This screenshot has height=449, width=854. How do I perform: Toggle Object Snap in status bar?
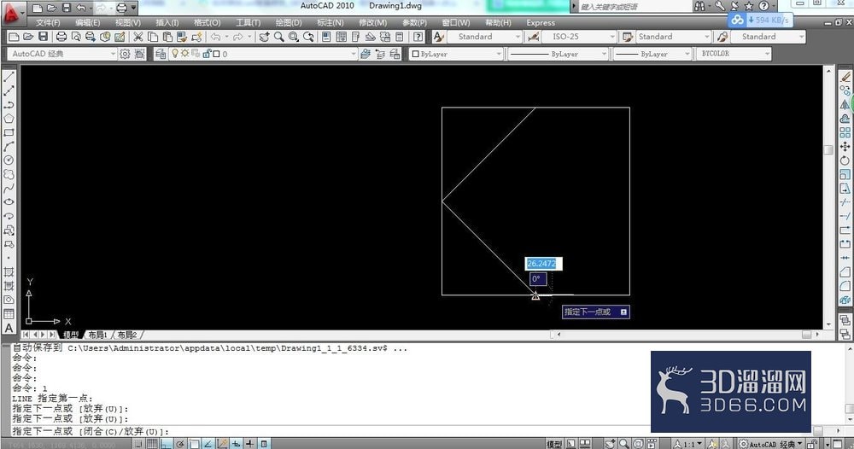pos(194,444)
